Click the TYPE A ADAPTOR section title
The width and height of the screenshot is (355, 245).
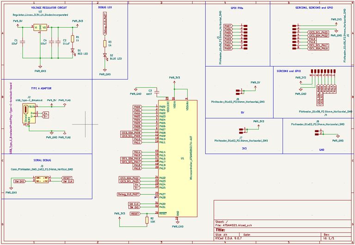41,88
